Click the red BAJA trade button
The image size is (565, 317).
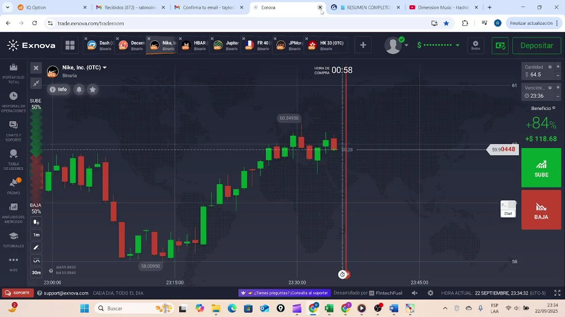541,210
